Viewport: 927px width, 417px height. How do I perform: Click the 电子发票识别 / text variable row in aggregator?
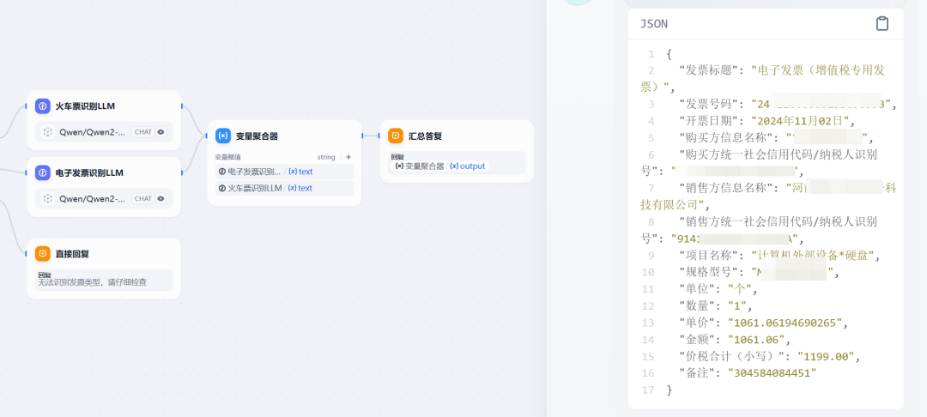[x=284, y=172]
